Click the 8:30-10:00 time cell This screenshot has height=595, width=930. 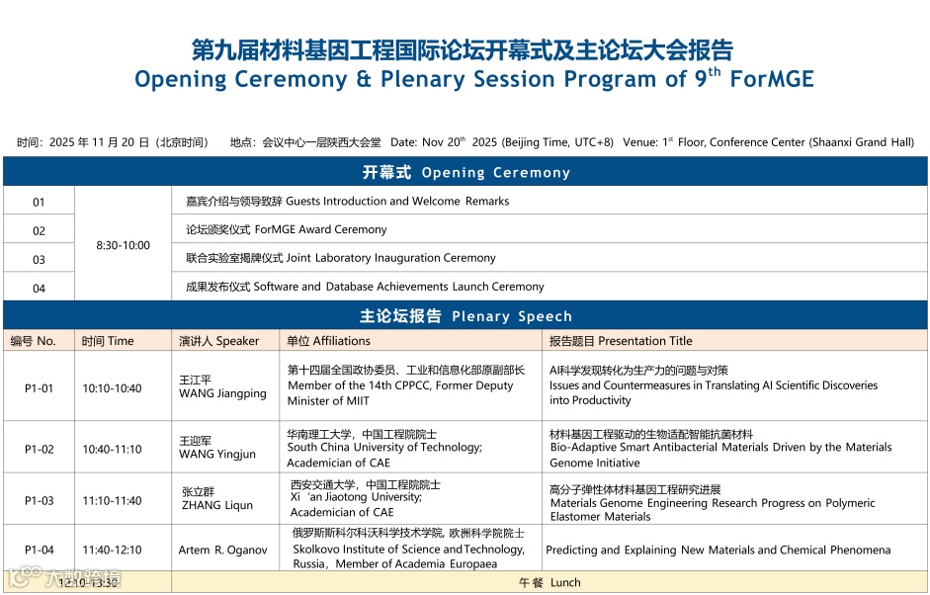tap(123, 245)
